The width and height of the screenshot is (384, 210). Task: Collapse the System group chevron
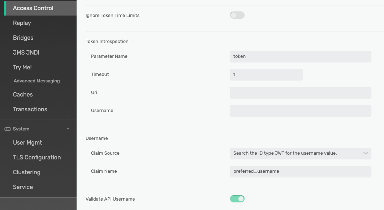[68, 129]
